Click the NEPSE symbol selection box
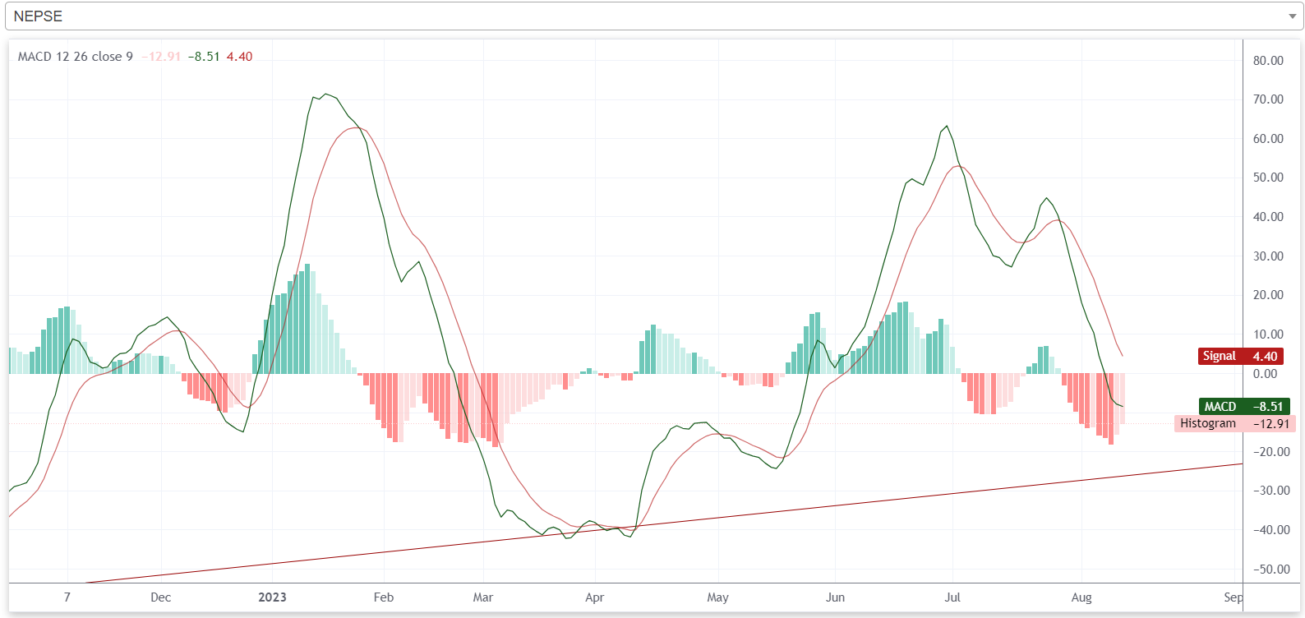This screenshot has height=618, width=1305. [641, 16]
